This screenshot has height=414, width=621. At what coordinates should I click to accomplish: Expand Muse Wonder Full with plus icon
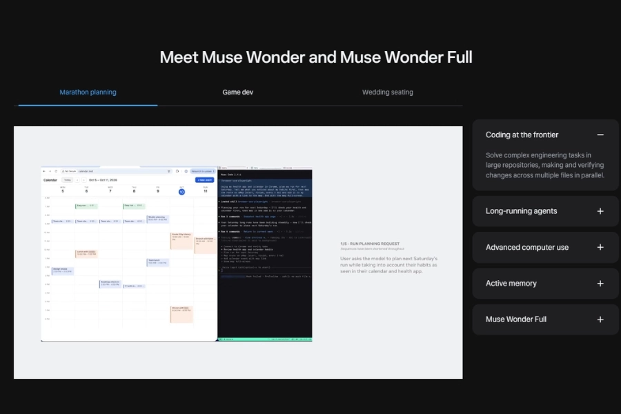(x=600, y=319)
